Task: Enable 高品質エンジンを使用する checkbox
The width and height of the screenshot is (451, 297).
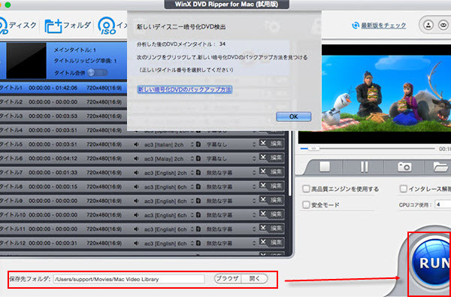Action: [x=306, y=189]
